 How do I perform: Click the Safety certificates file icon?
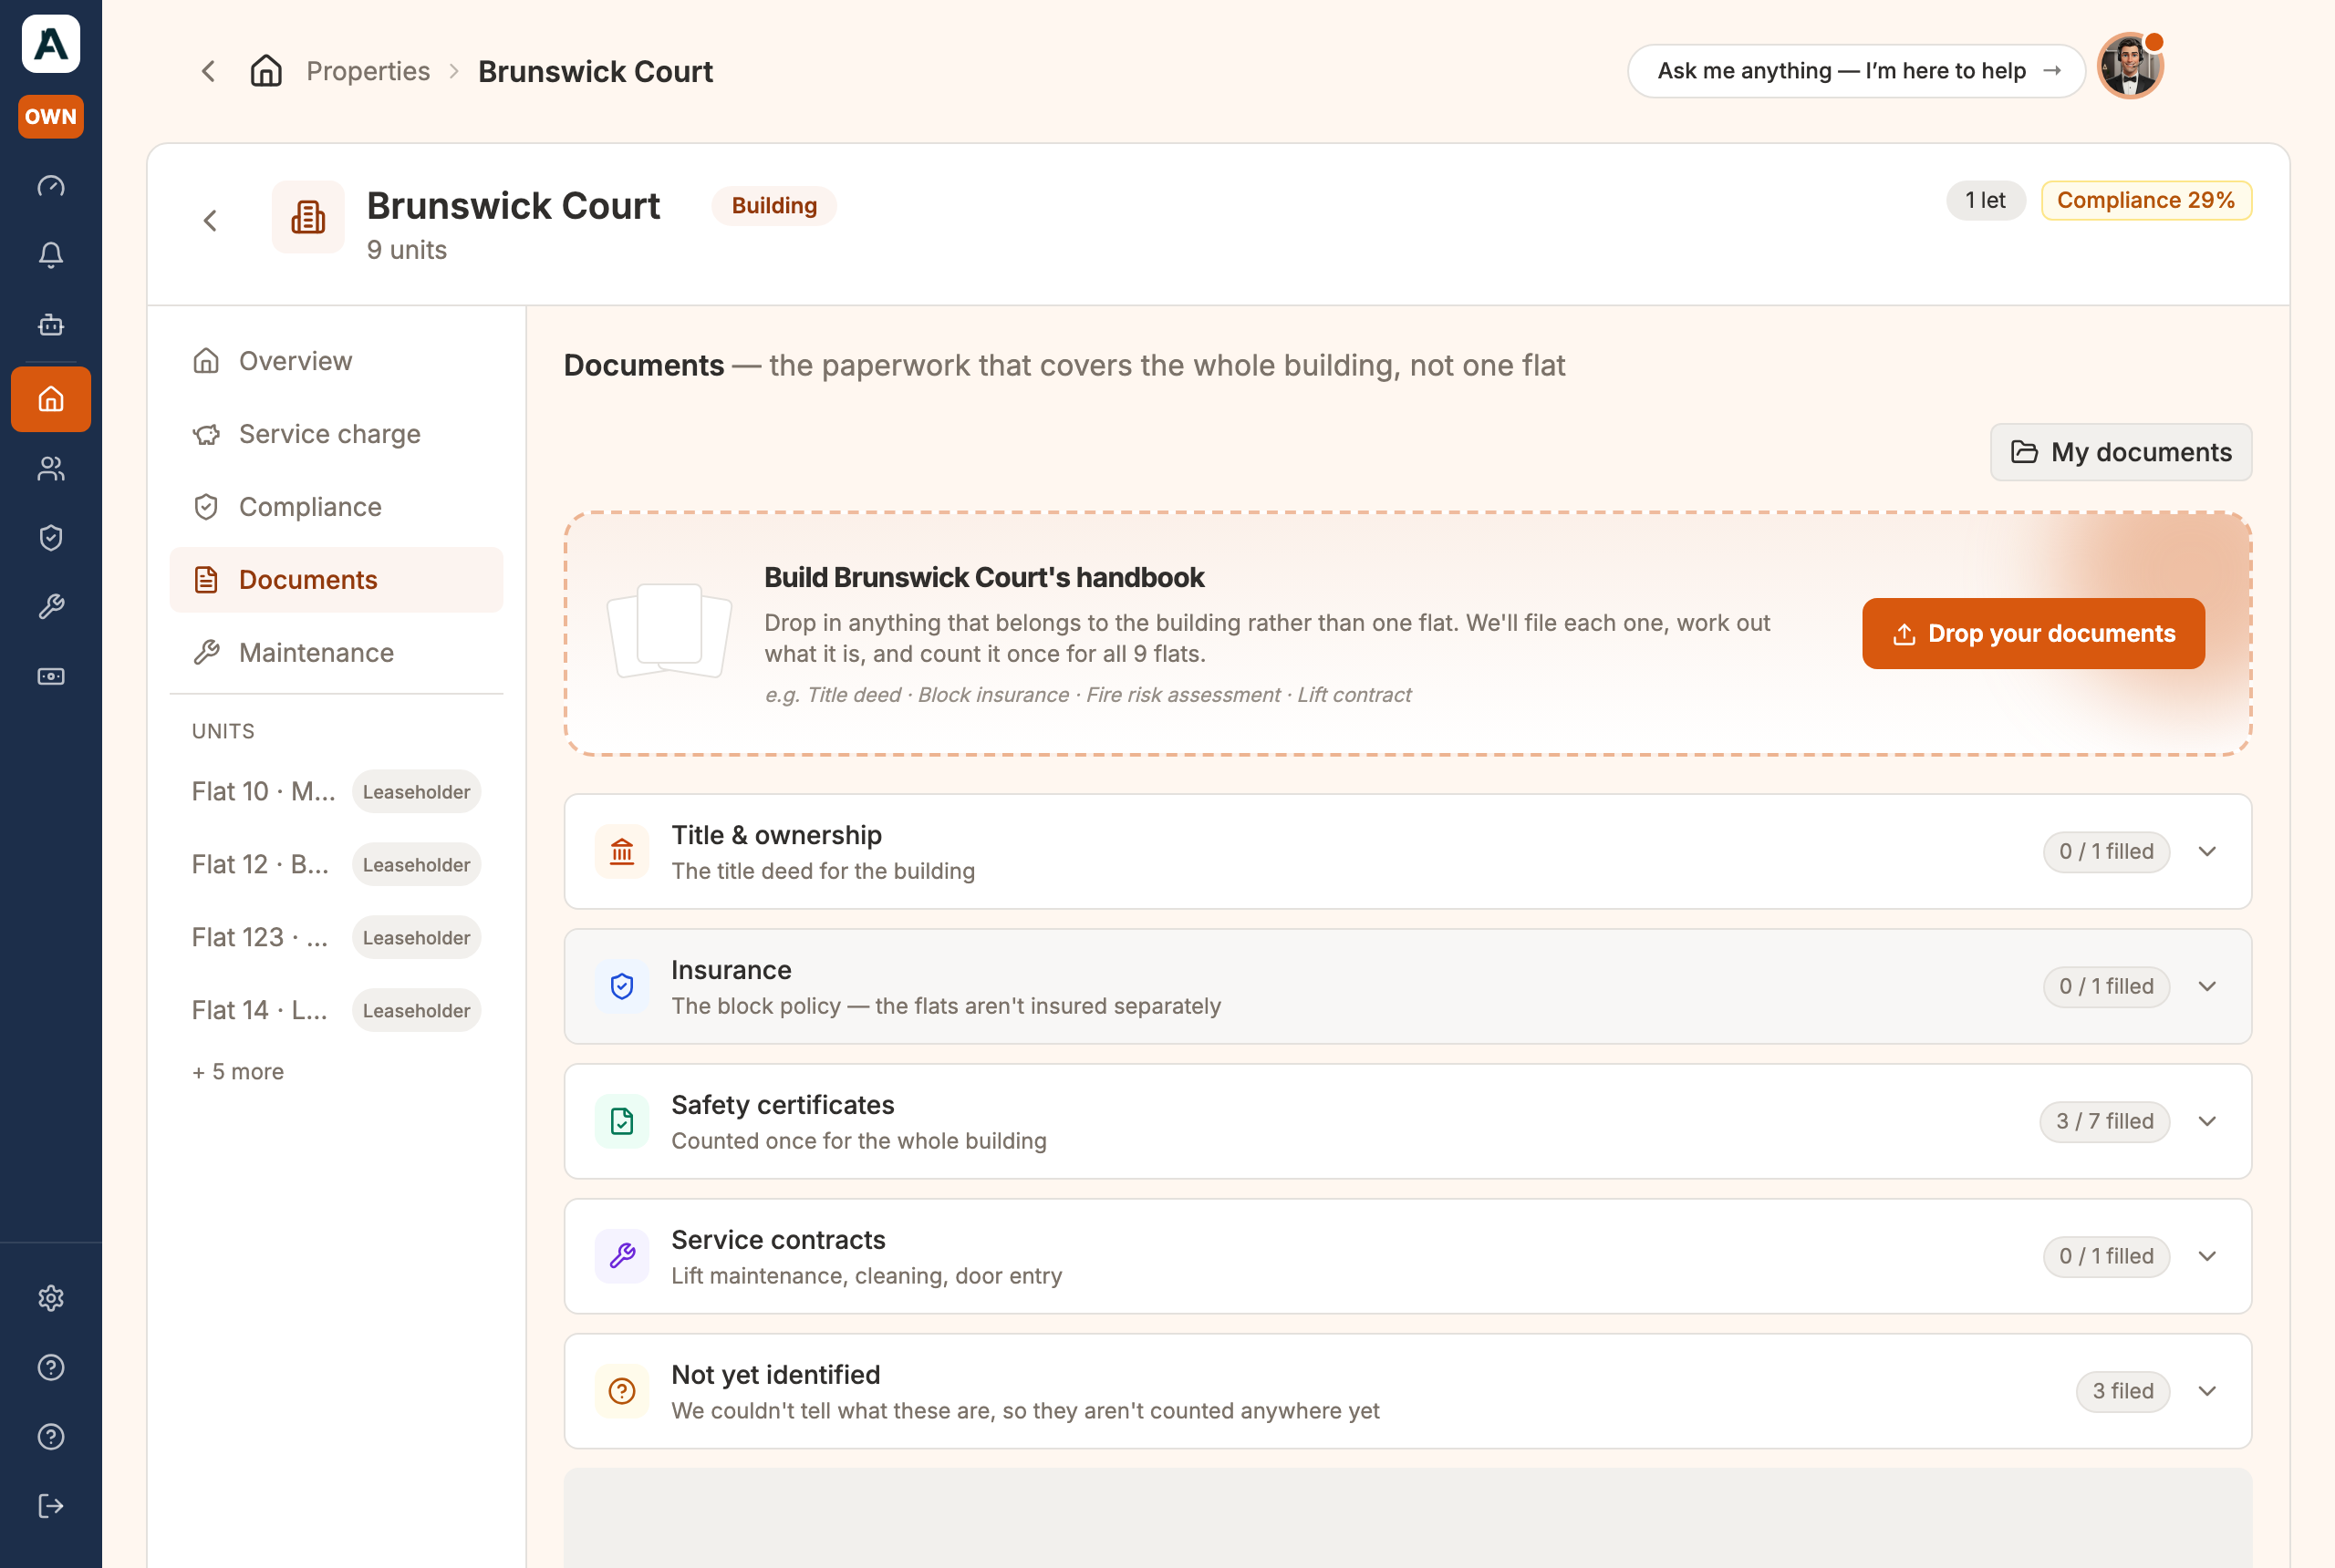[x=622, y=1122]
